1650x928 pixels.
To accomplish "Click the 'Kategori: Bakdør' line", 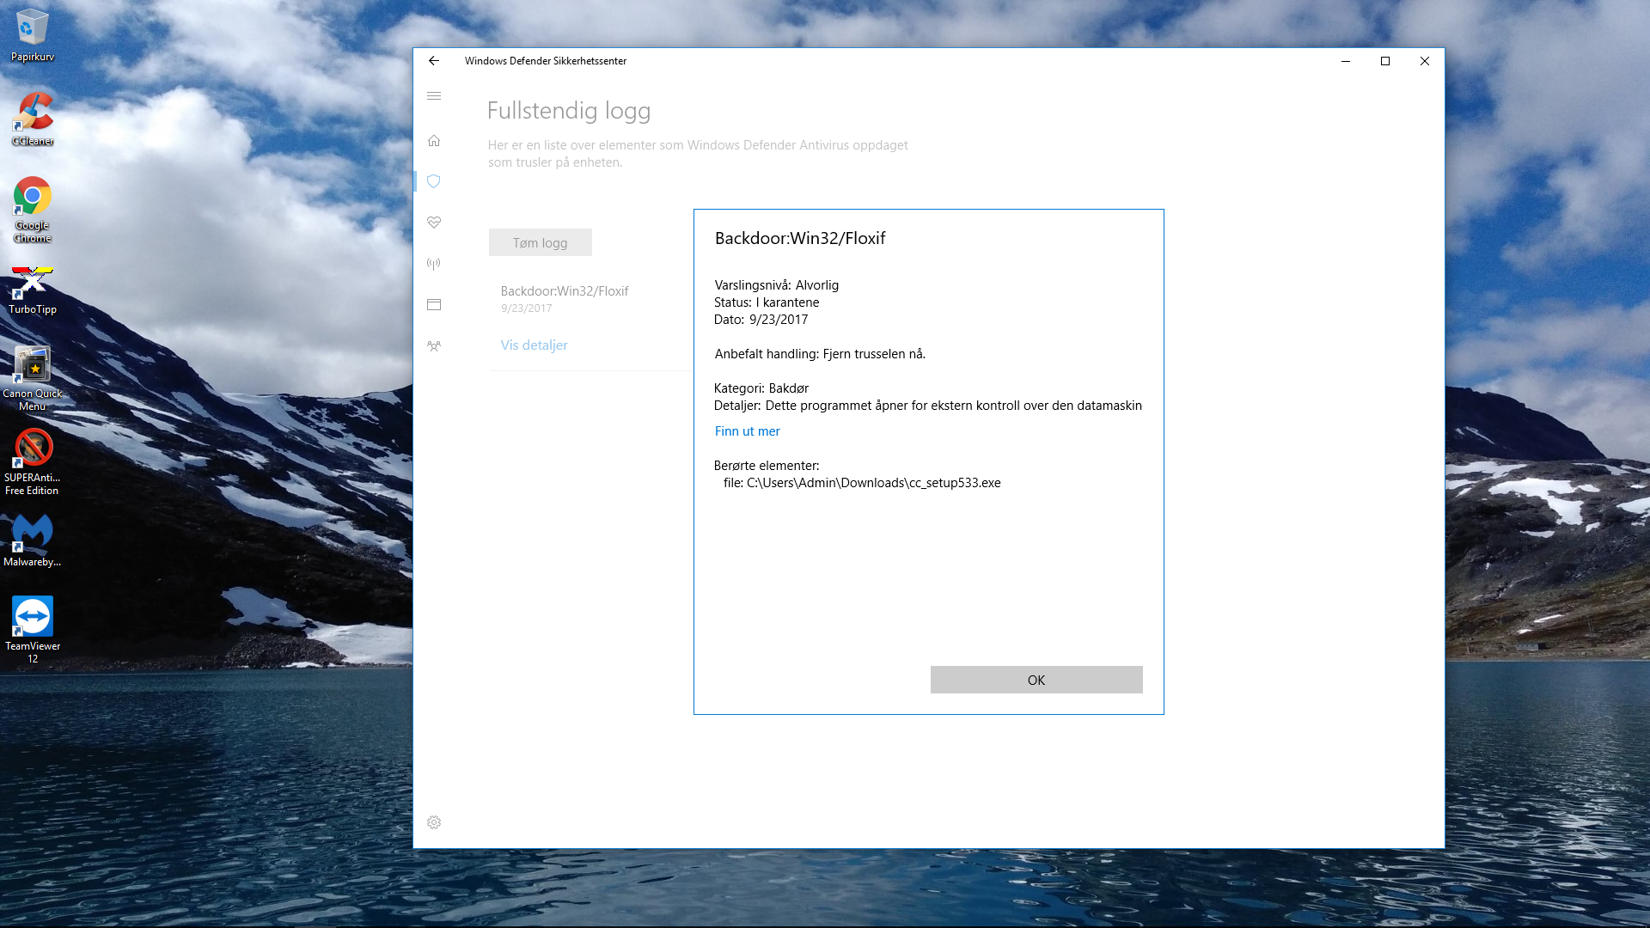I will tap(761, 388).
